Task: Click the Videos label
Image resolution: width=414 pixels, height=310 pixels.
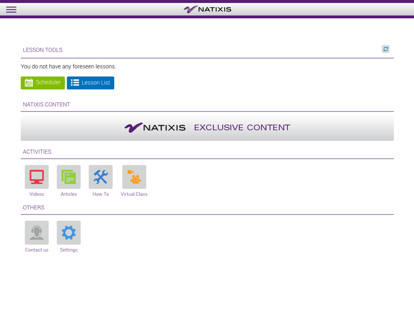Action: tap(37, 194)
